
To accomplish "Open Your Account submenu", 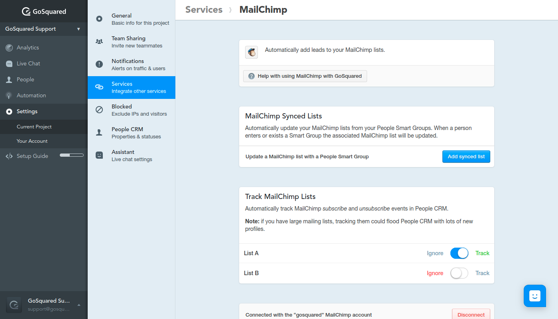I will 44,141.
